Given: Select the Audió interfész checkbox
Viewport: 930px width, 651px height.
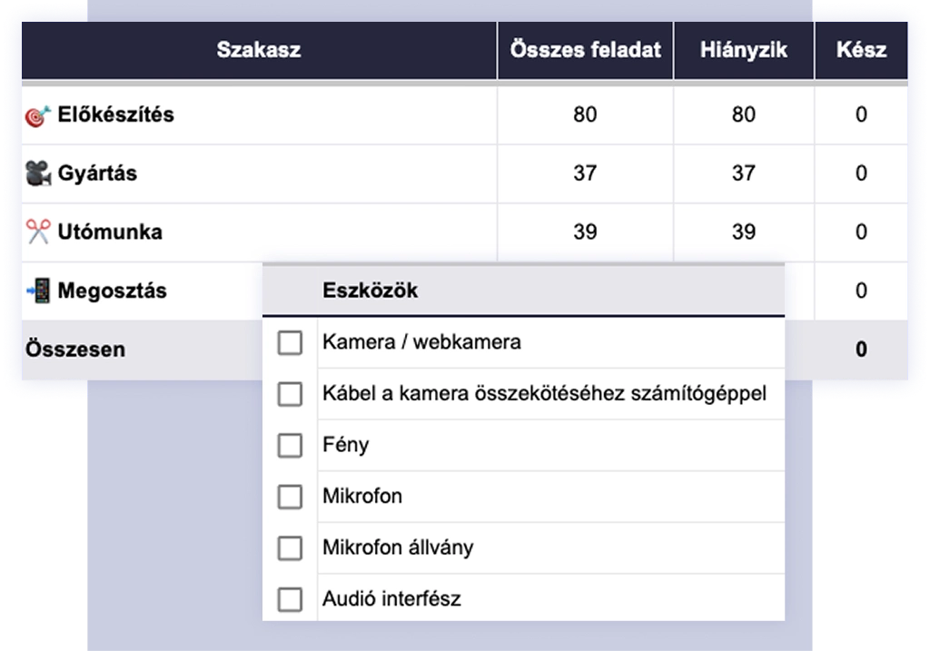Looking at the screenshot, I should 290,599.
